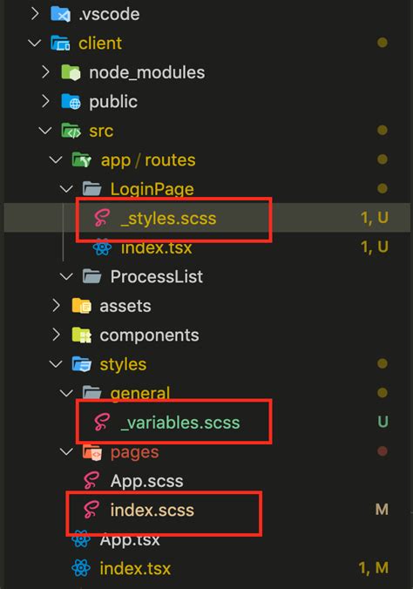Viewport: 413px width, 589px height.
Task: Expand the .vscode folder chevron
Action: (35, 14)
